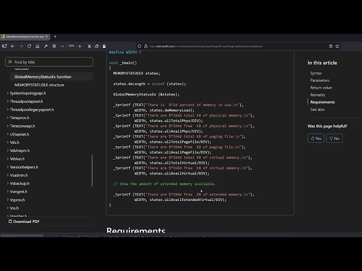Click the filter icon in Find by title
The image size is (362, 271).
(10, 62)
